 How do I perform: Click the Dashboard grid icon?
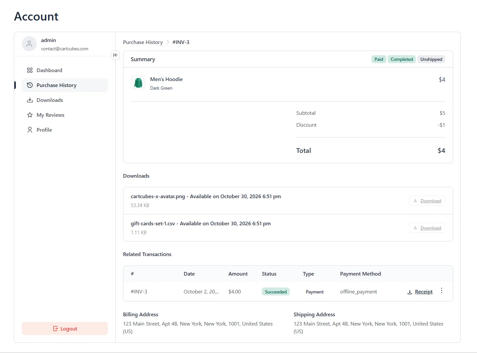30,70
